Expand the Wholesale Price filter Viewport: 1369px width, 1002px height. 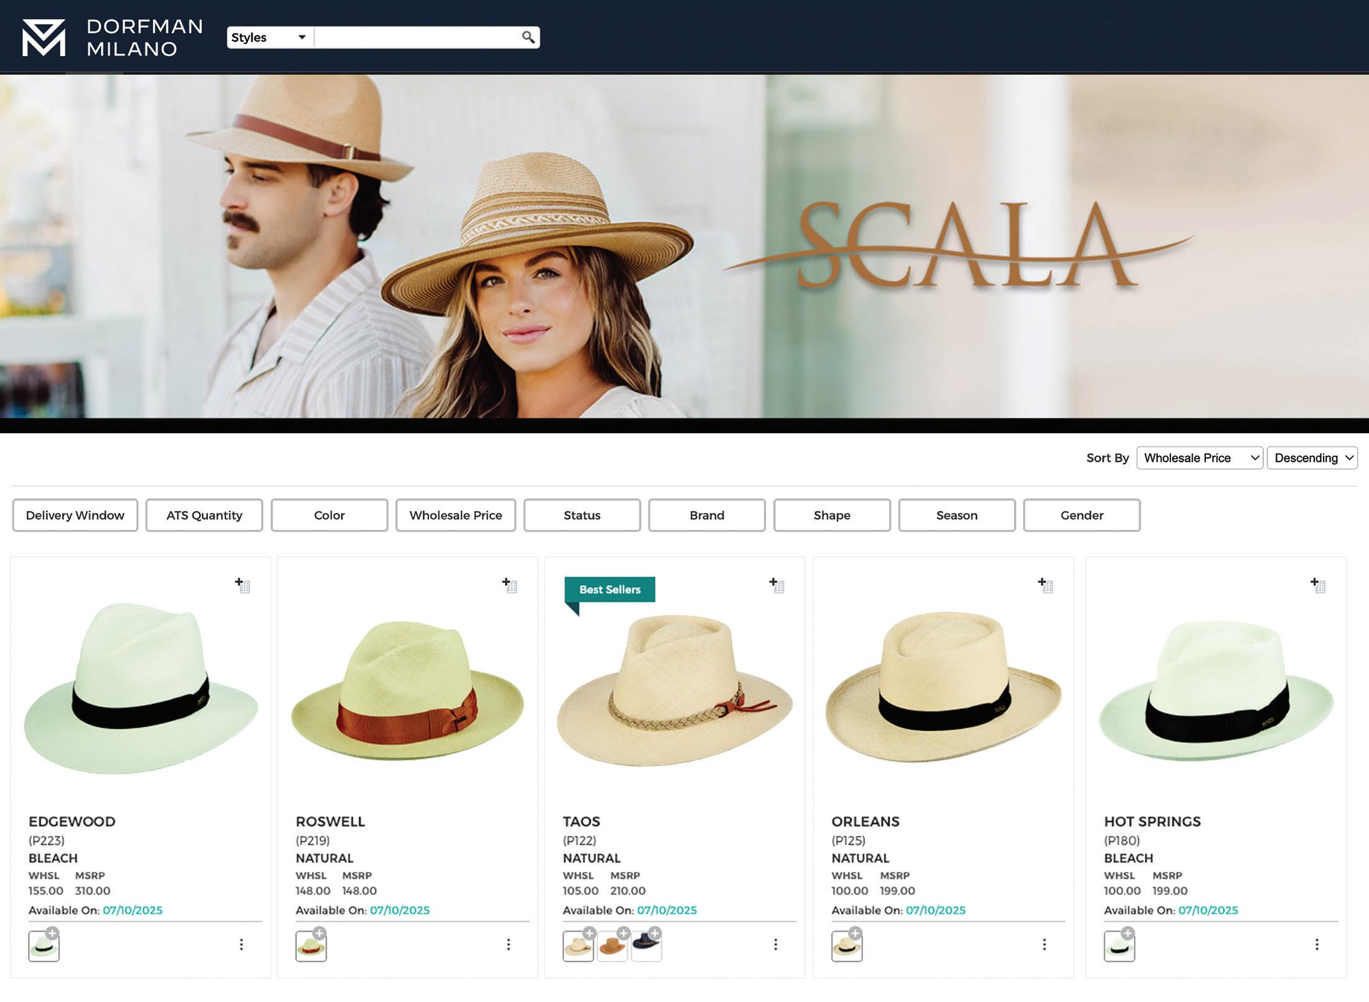[456, 515]
